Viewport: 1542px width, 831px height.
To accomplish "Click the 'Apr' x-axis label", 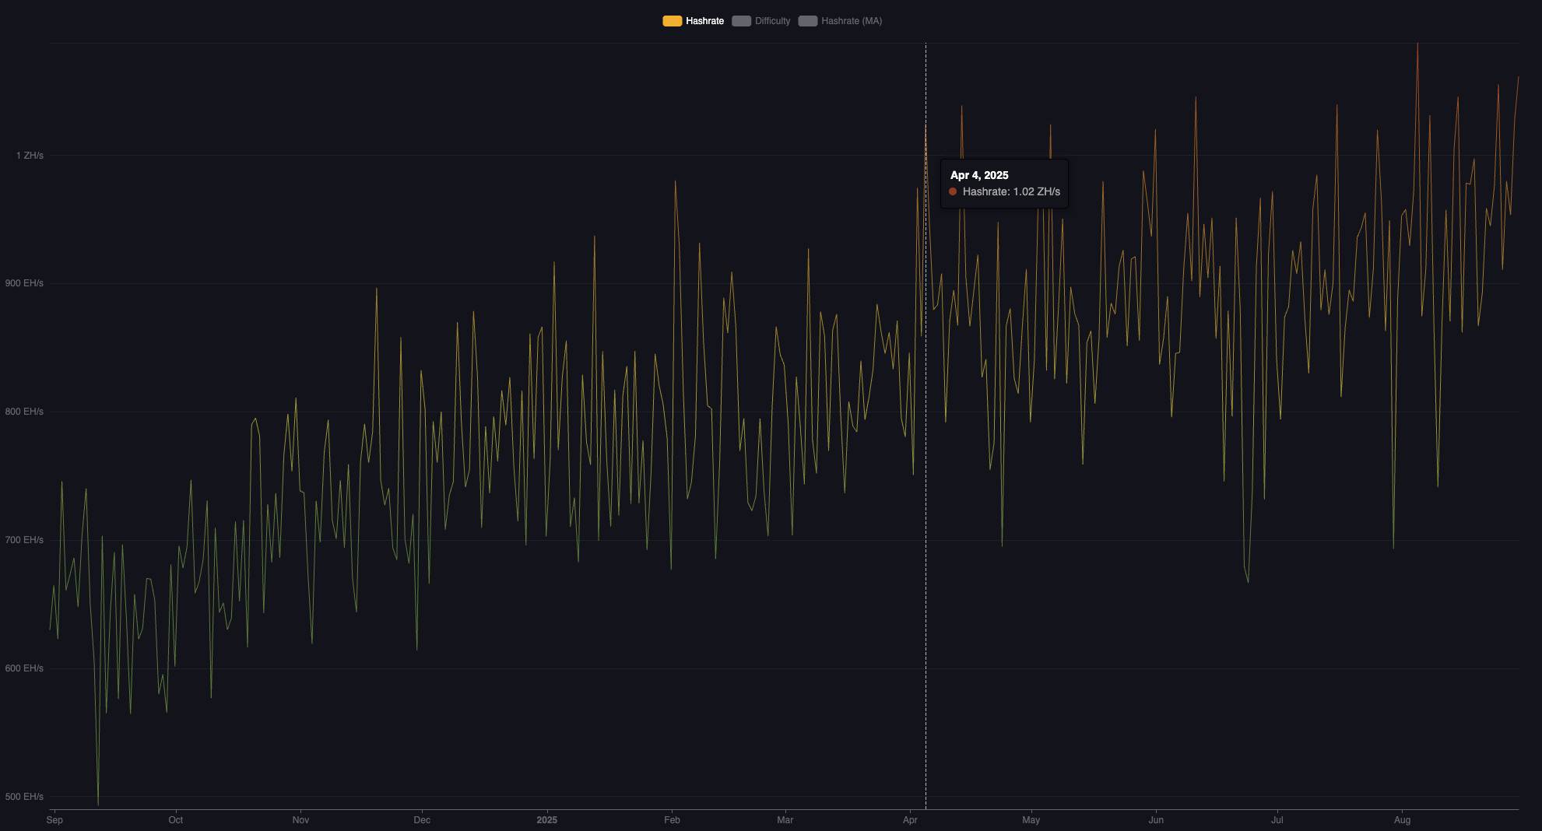I will pos(910,820).
